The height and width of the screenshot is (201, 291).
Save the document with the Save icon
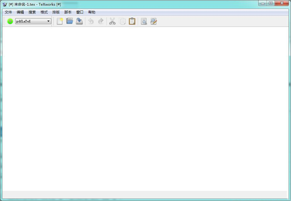point(79,21)
